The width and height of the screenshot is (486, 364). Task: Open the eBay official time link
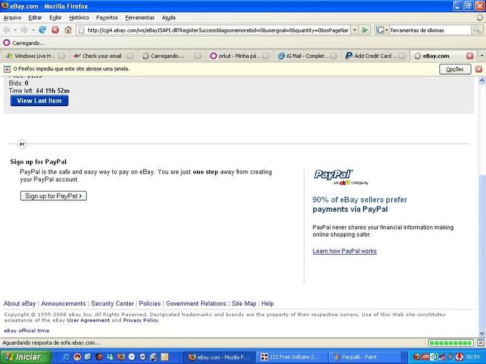click(x=27, y=331)
